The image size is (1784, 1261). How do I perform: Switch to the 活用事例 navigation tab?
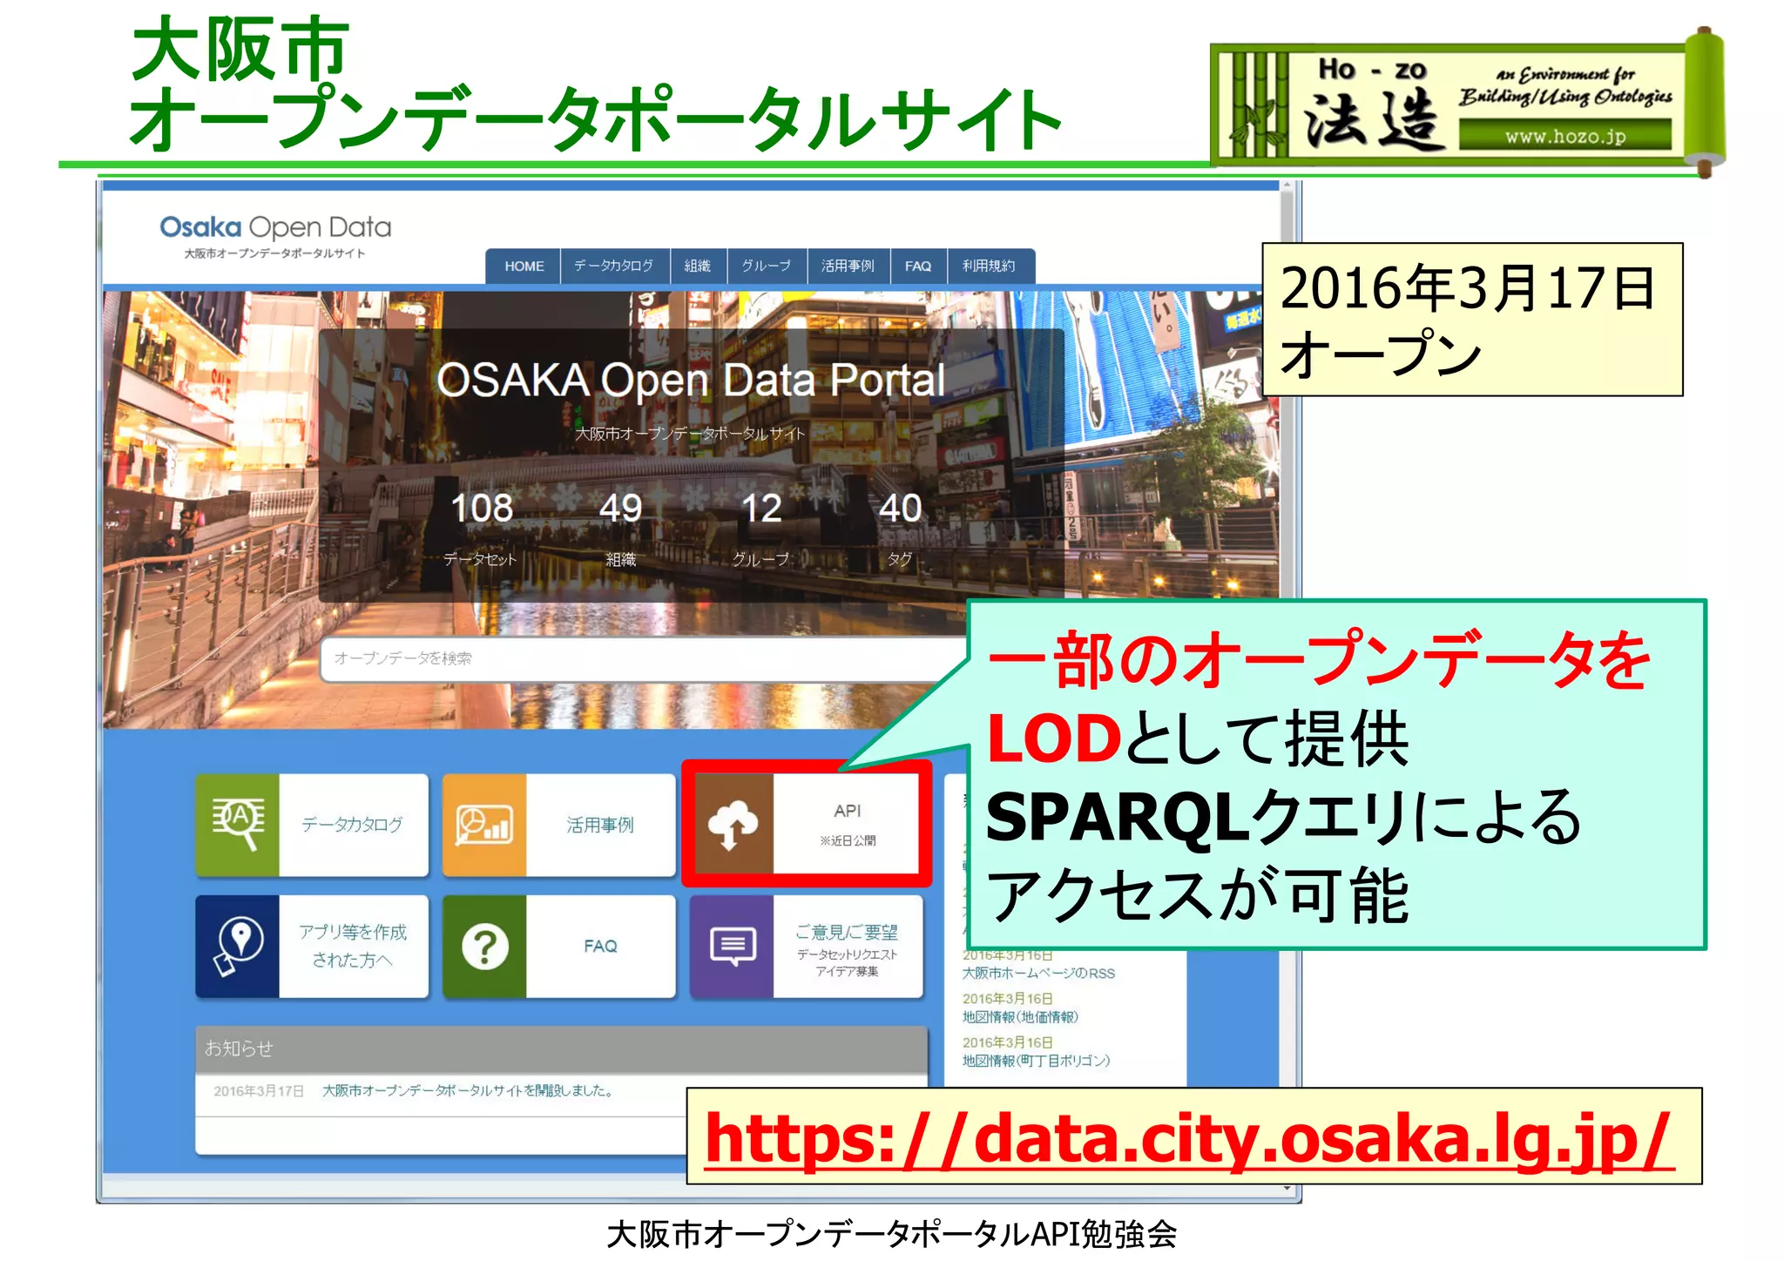(x=848, y=266)
